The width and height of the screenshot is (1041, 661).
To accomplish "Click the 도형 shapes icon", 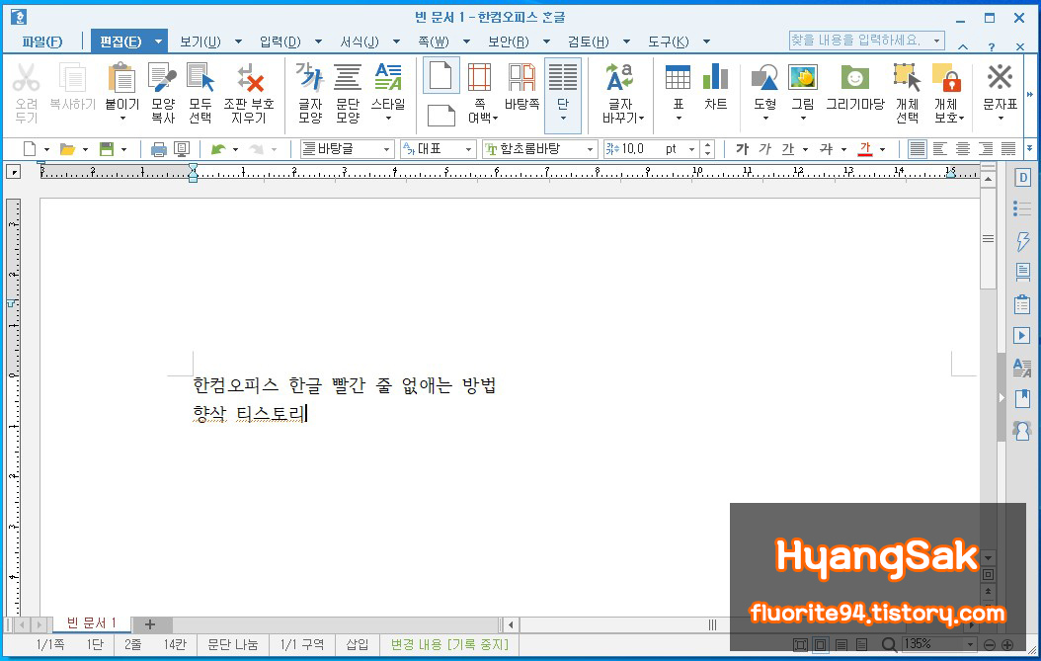I will [764, 78].
